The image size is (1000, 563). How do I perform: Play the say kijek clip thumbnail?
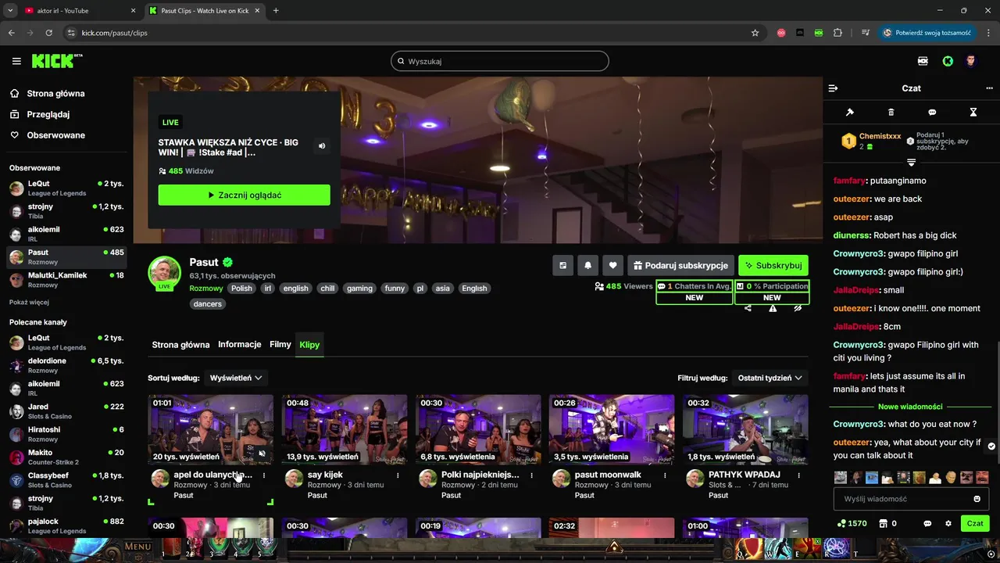pos(345,429)
